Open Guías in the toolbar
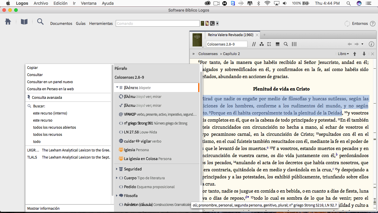The width and height of the screenshot is (378, 213). [x=81, y=24]
